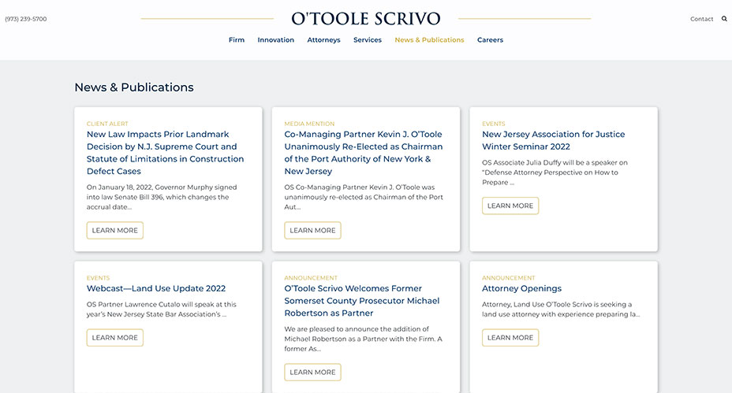Open Kevin J. O'Toole Re-Elected Chairman article title
Screen dimensions: 732x393
[x=363, y=153]
